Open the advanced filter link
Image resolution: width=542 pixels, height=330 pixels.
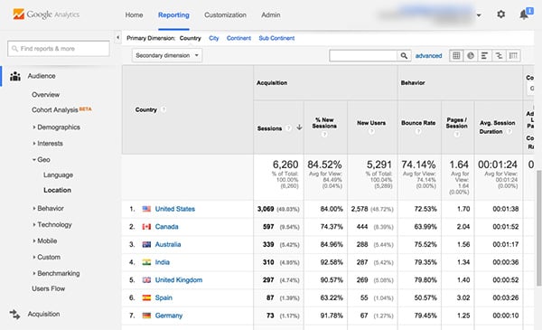click(428, 56)
